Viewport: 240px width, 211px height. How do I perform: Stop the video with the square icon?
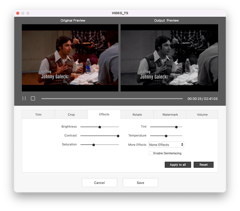(x=33, y=98)
